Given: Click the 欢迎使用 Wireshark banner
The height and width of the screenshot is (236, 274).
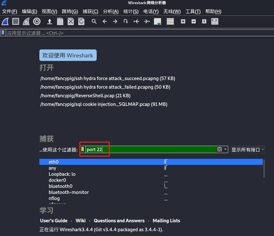Looking at the screenshot, I should pos(68,55).
